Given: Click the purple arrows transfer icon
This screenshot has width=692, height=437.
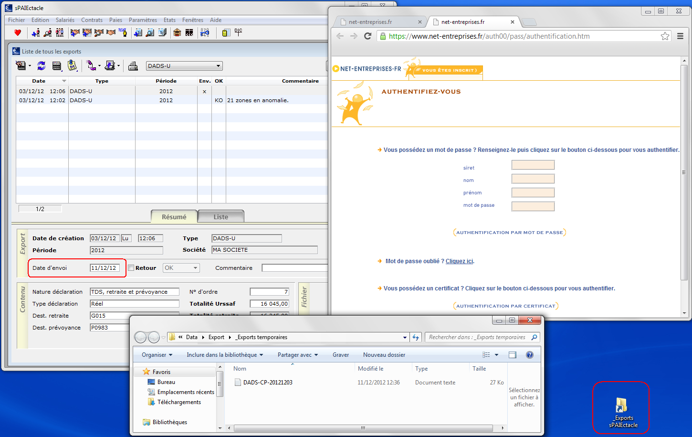Looking at the screenshot, I should click(91, 65).
